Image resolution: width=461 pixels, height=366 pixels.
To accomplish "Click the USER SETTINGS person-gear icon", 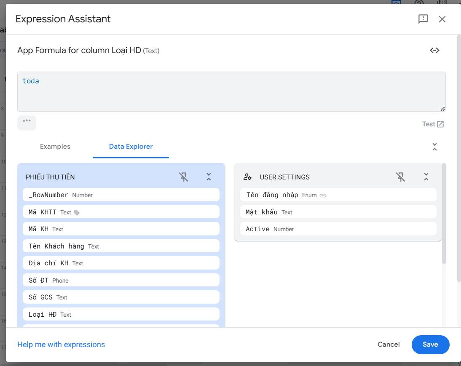I will (247, 177).
